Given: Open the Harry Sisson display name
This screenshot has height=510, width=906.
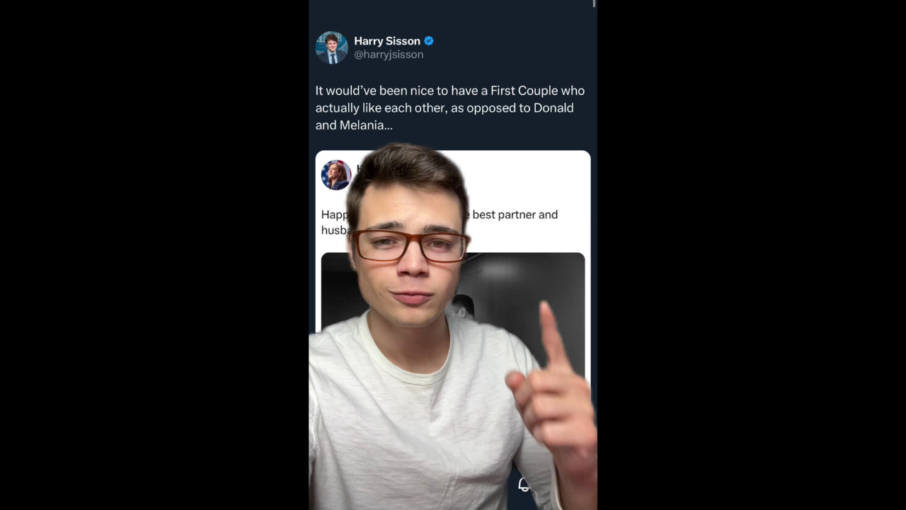Looking at the screenshot, I should 387,41.
